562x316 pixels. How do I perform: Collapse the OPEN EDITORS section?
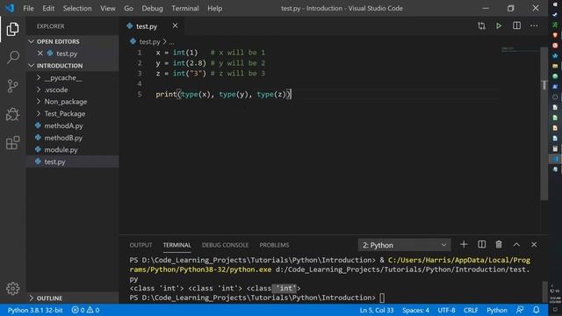coord(72,41)
